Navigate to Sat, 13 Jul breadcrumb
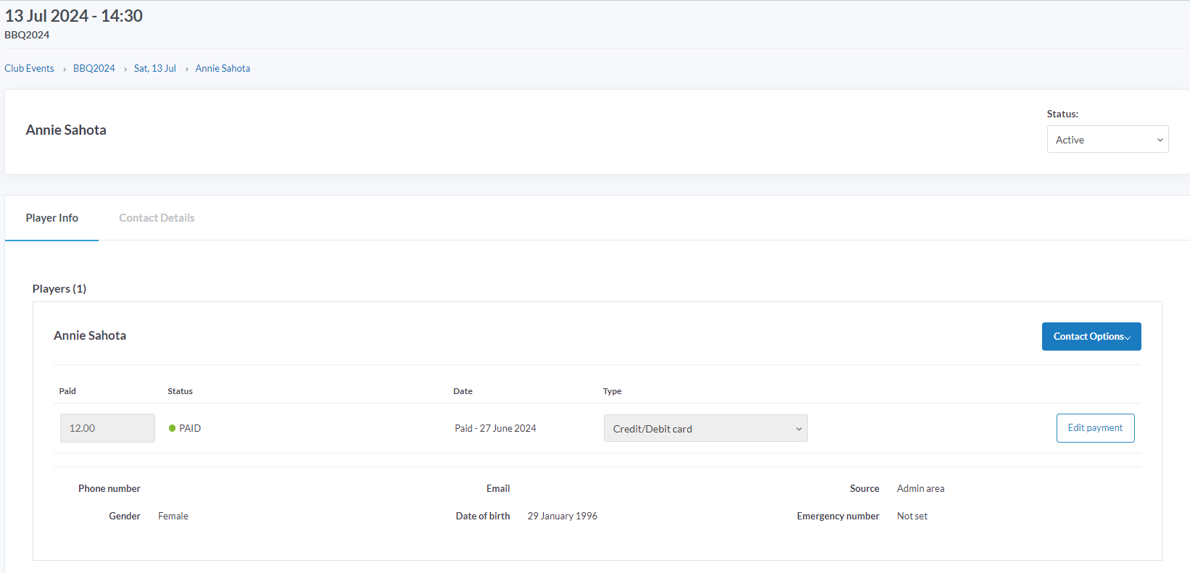1190x573 pixels. pos(154,68)
